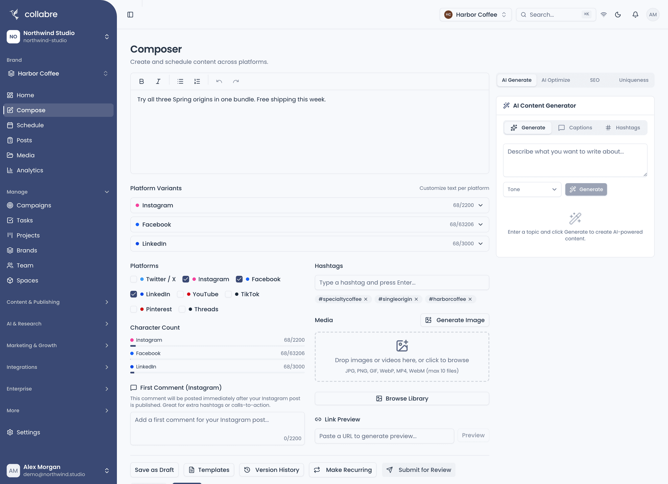Open notifications bell

(x=635, y=15)
